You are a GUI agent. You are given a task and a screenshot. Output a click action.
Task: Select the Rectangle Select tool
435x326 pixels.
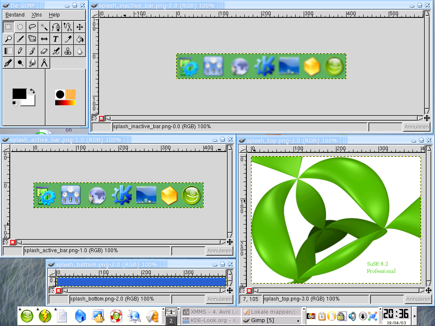(x=8, y=27)
